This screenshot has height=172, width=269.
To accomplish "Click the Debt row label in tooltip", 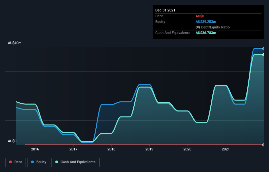I will coord(159,16).
